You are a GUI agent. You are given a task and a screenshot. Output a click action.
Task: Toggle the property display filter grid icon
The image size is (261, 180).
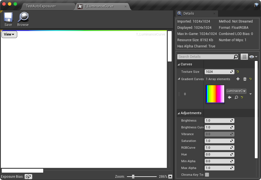(244, 56)
